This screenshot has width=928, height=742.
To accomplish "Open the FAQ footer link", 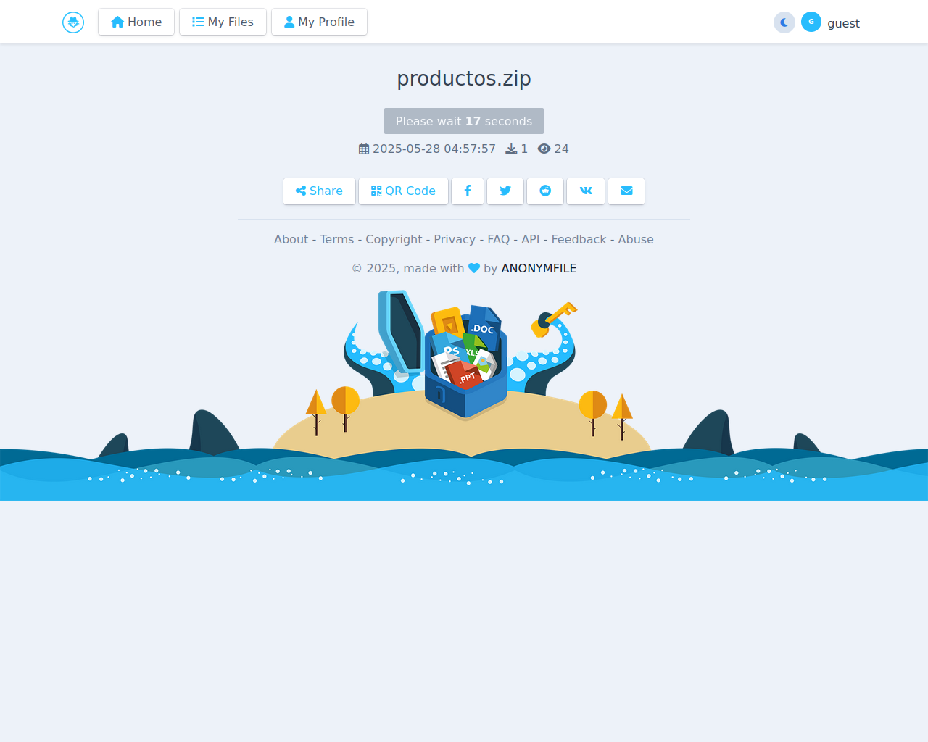I will tap(499, 239).
